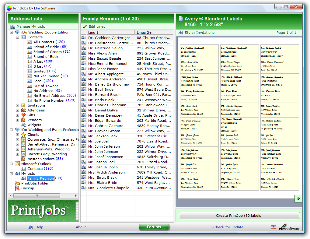Expand the Vendors tree node
The image size is (310, 239).
pos(17,120)
